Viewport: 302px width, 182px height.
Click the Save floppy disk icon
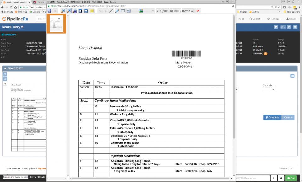[49, 11]
